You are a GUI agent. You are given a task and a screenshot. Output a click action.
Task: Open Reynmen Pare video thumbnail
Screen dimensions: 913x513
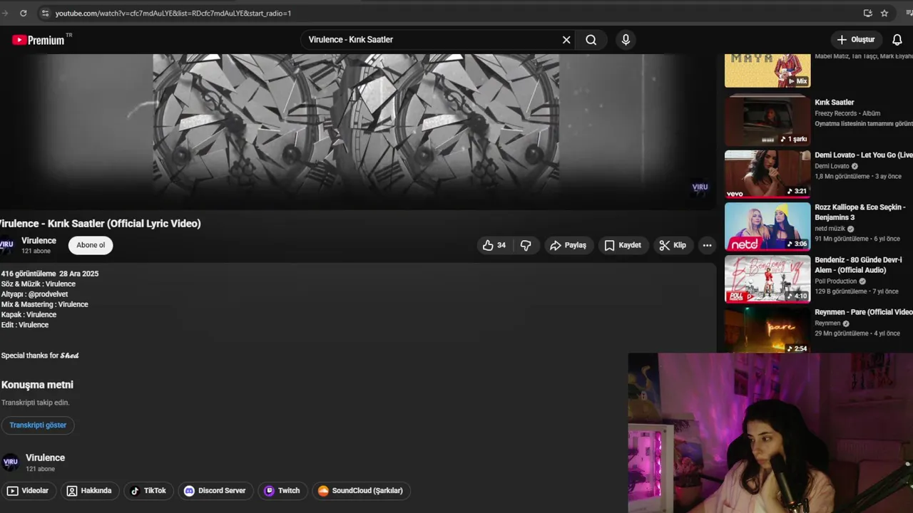coord(767,329)
